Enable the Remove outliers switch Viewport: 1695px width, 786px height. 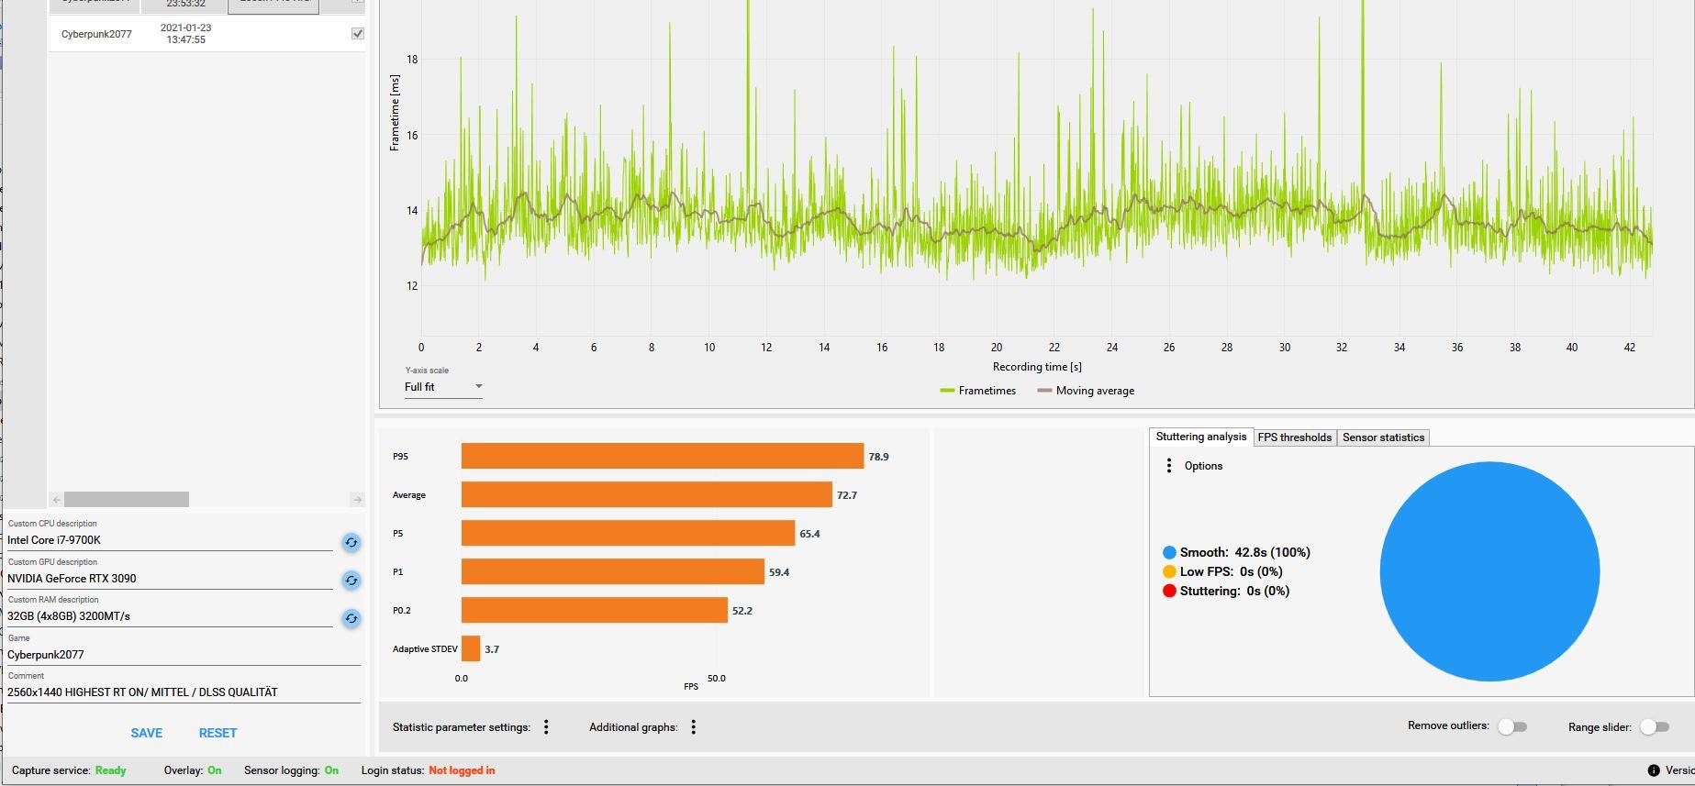(x=1512, y=726)
